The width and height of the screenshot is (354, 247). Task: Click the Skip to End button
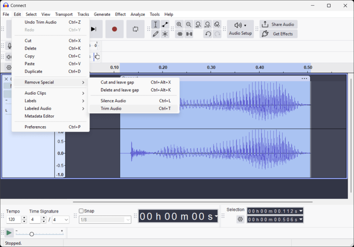pos(94,29)
